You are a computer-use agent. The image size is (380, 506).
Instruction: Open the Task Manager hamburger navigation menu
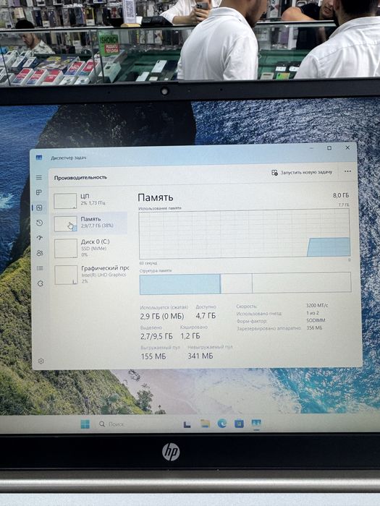pos(39,178)
